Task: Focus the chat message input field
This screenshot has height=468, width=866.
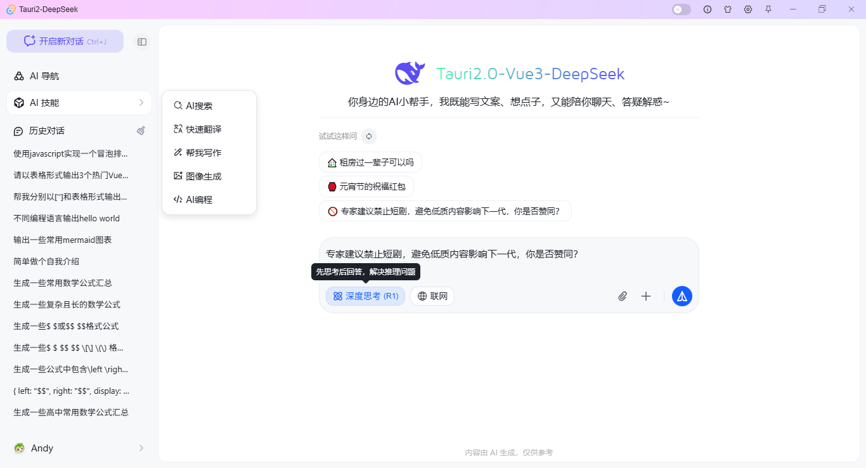Action: [508, 254]
